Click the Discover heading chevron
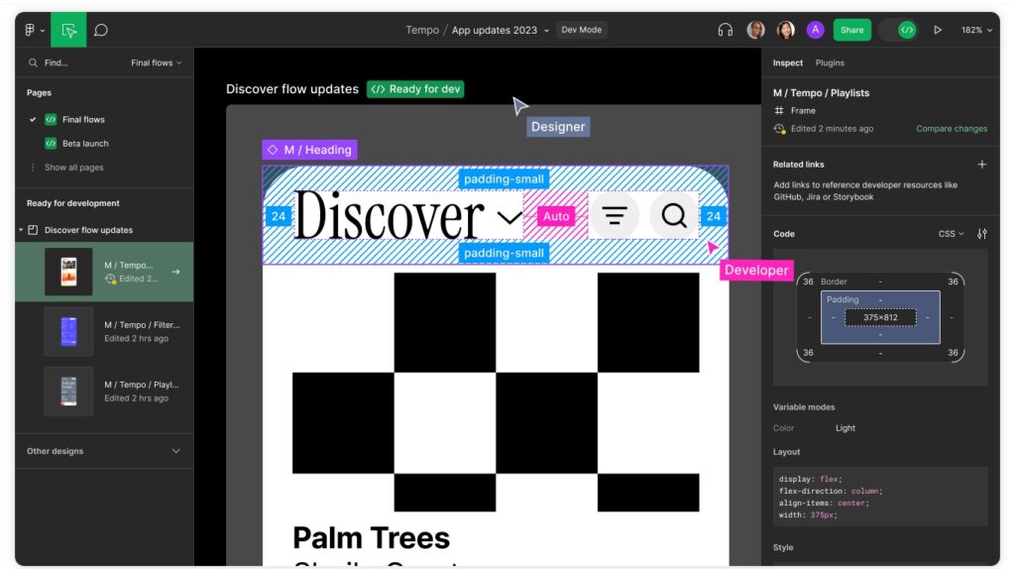The height and width of the screenshot is (569, 1015). 509,217
